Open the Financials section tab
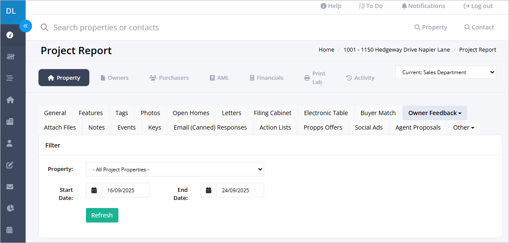This screenshot has height=243, width=509. point(267,78)
